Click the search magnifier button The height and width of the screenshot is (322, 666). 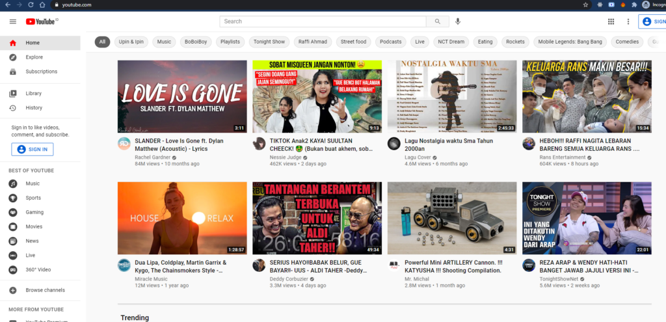click(438, 21)
